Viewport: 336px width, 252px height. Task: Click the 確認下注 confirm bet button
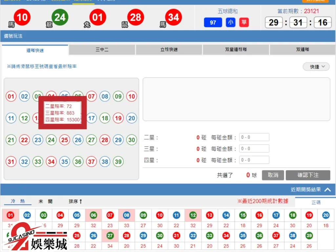pyautogui.click(x=308, y=175)
